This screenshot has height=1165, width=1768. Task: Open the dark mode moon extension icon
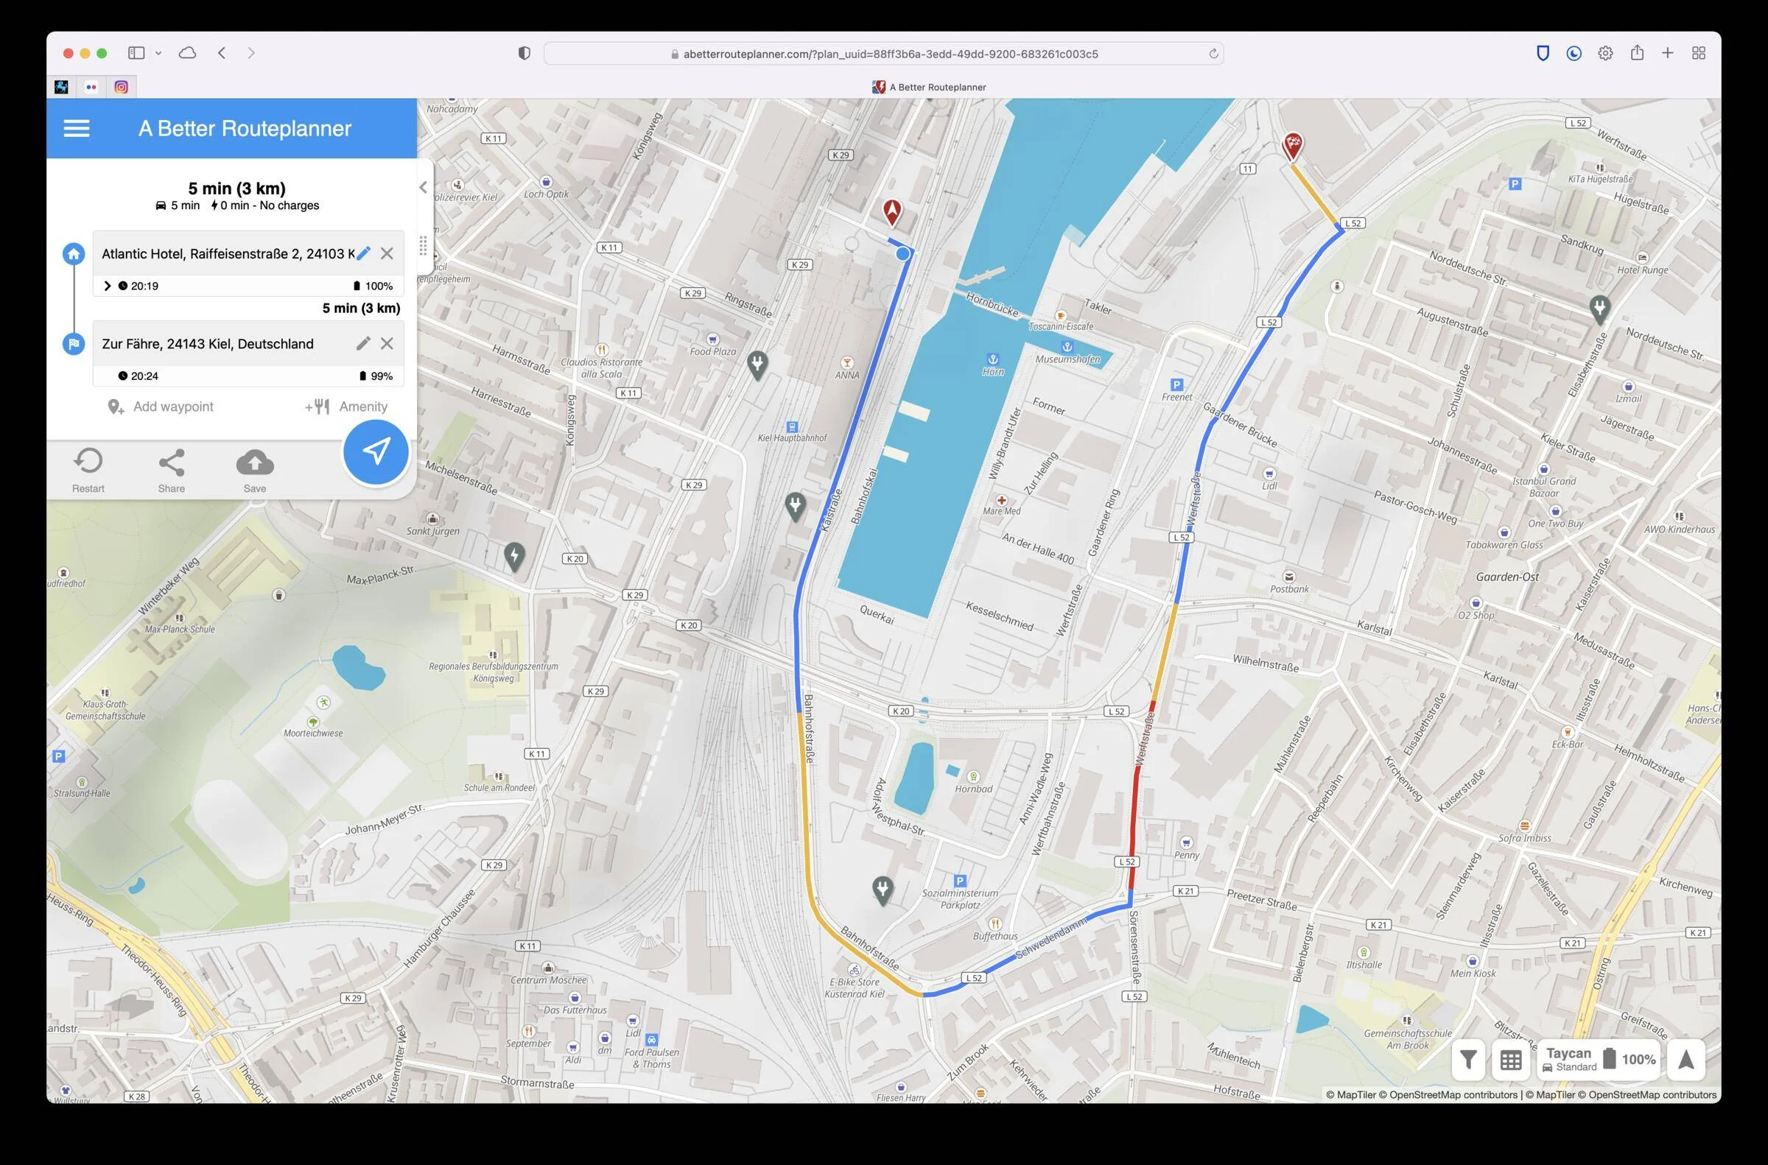click(x=1574, y=53)
